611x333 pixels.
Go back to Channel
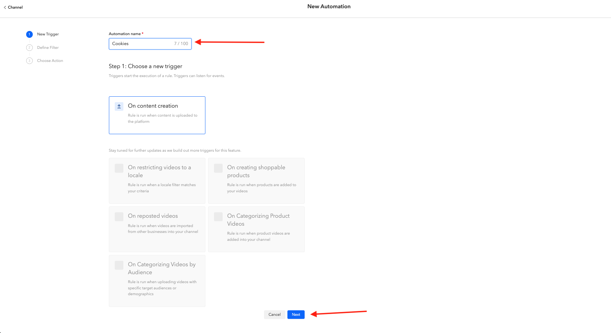tap(13, 7)
